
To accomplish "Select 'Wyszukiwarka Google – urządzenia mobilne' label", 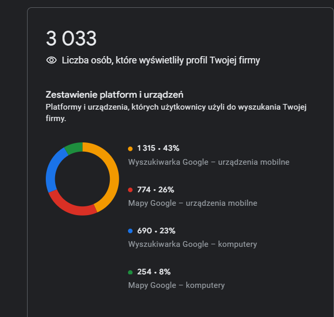I will pyautogui.click(x=209, y=162).
